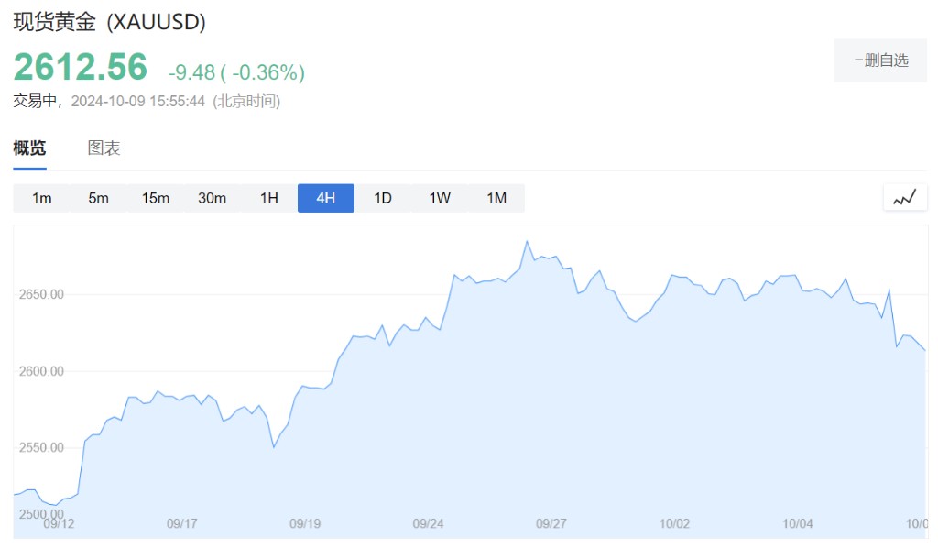
Task: Click the 2650.00 price axis label
Action: (41, 295)
